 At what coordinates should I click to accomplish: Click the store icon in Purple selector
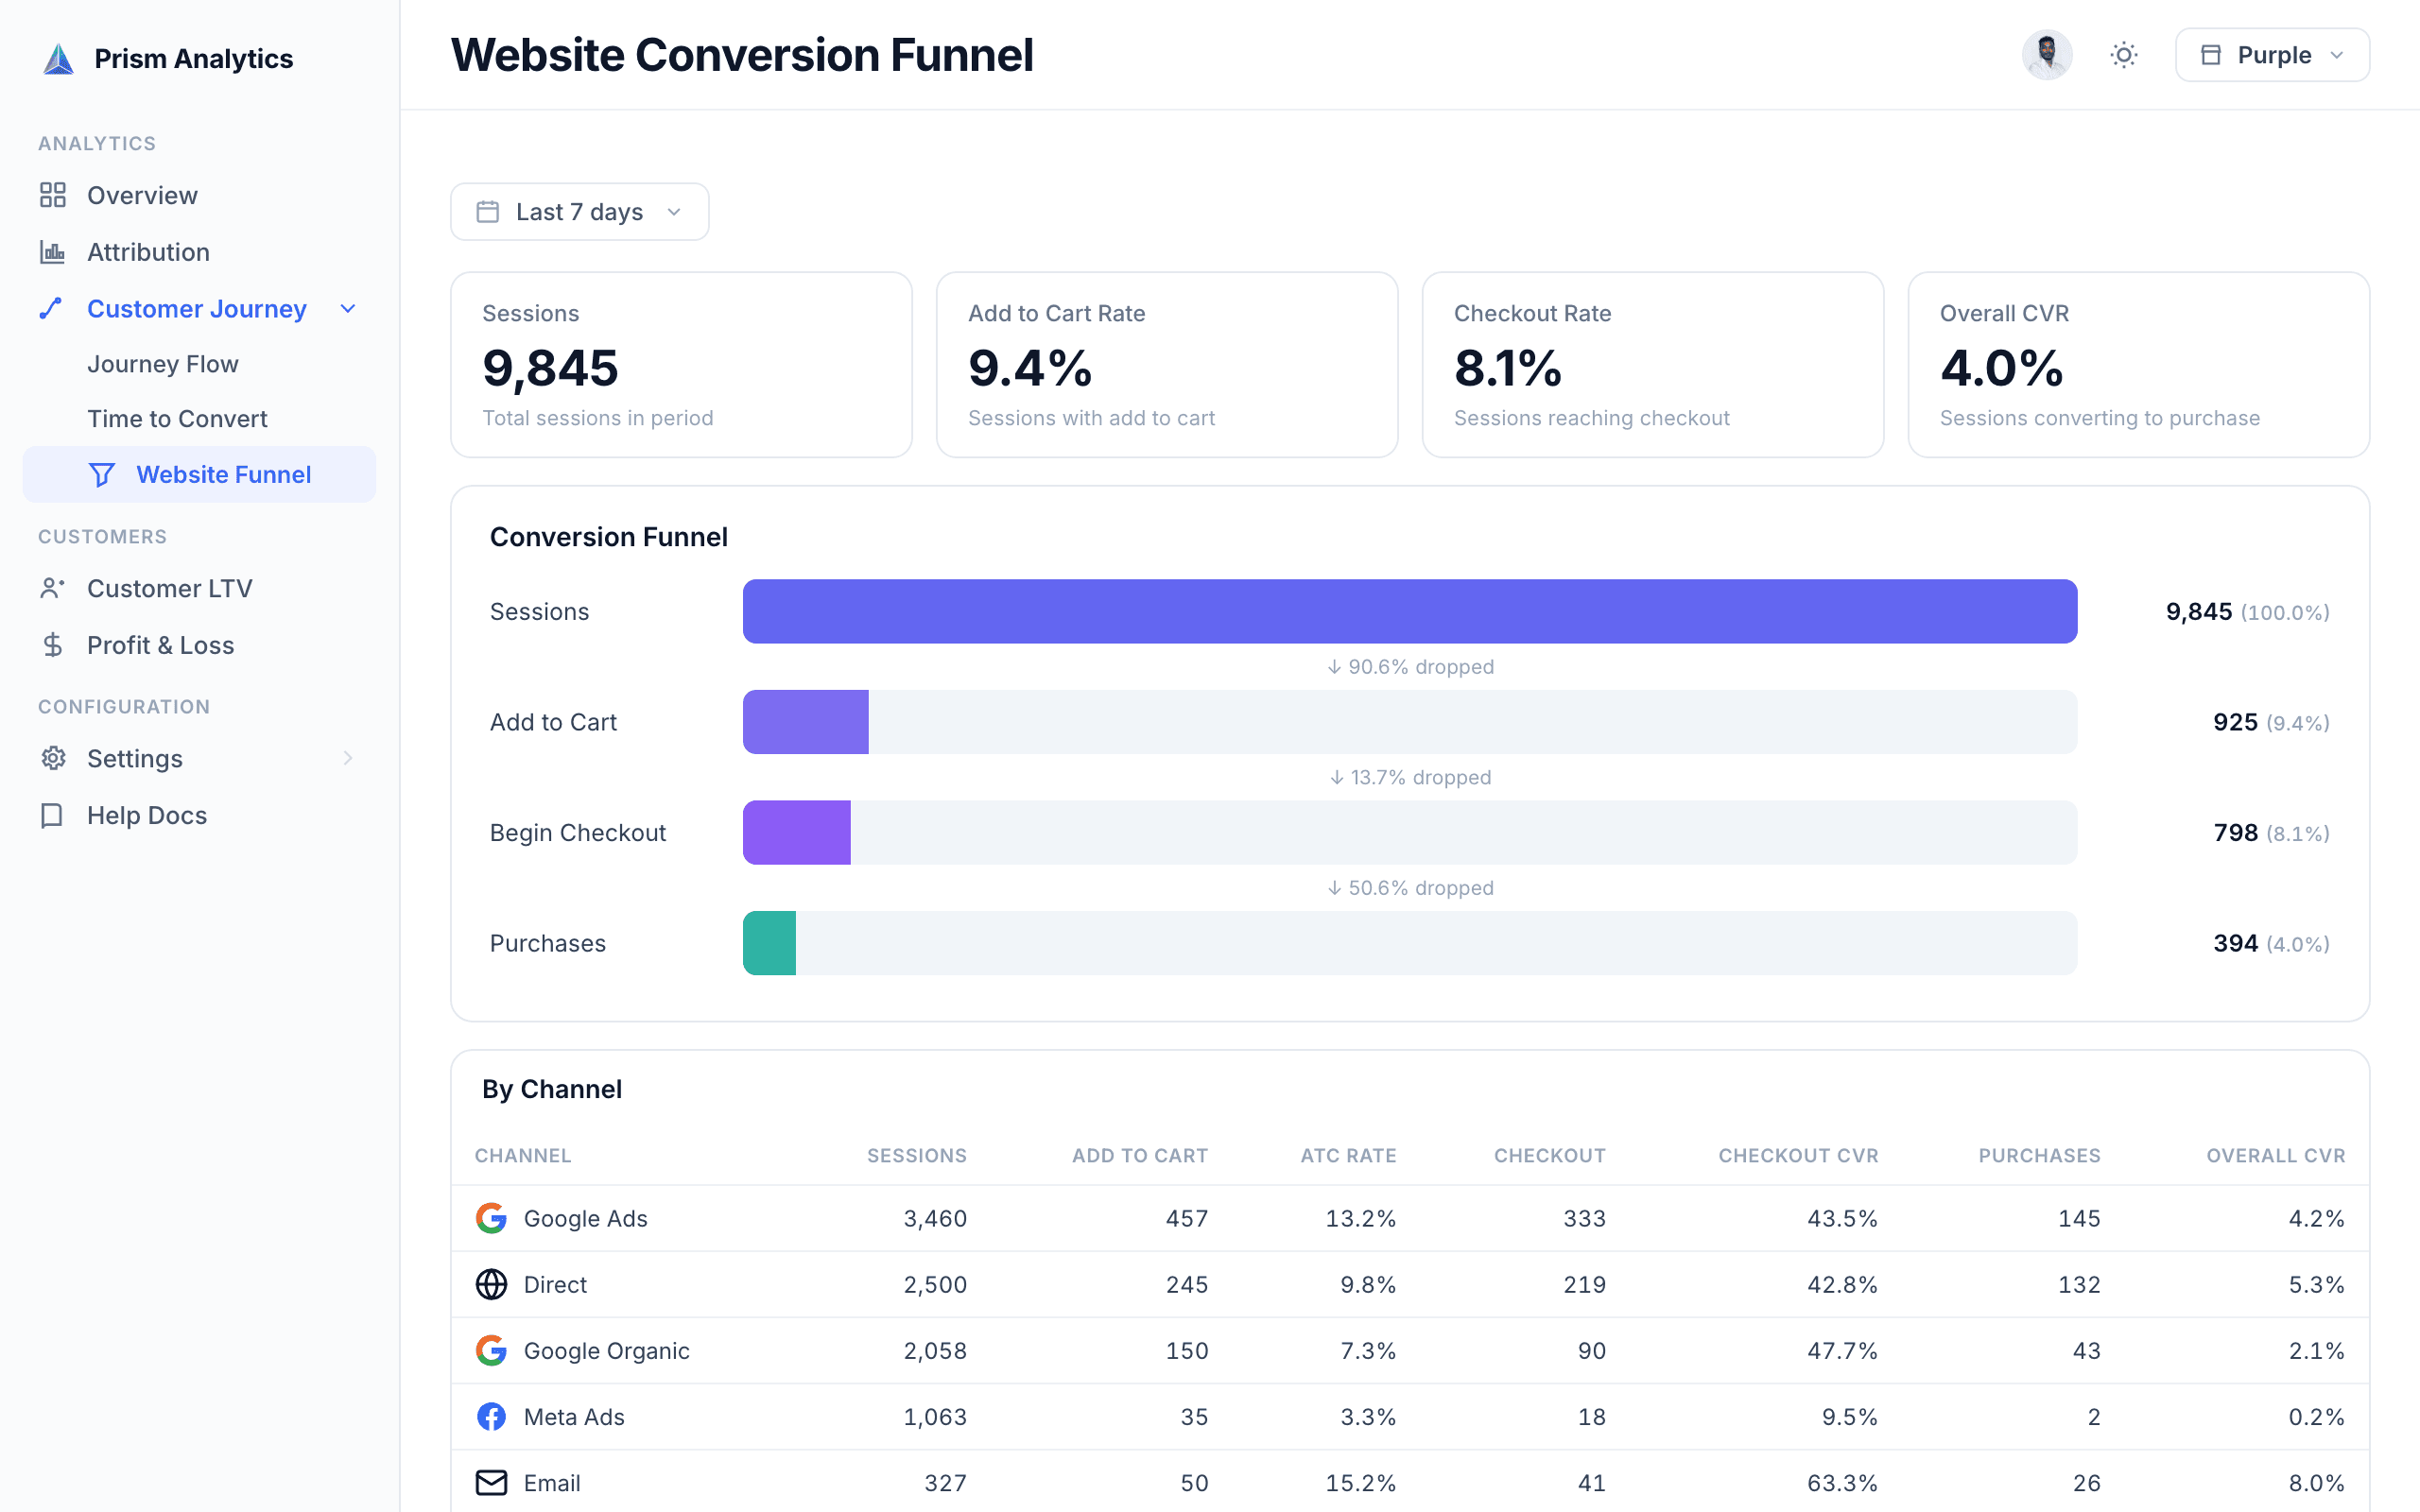pyautogui.click(x=2211, y=55)
